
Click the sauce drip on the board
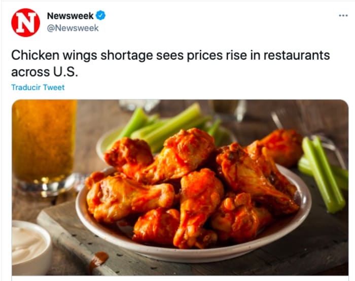(x=98, y=260)
